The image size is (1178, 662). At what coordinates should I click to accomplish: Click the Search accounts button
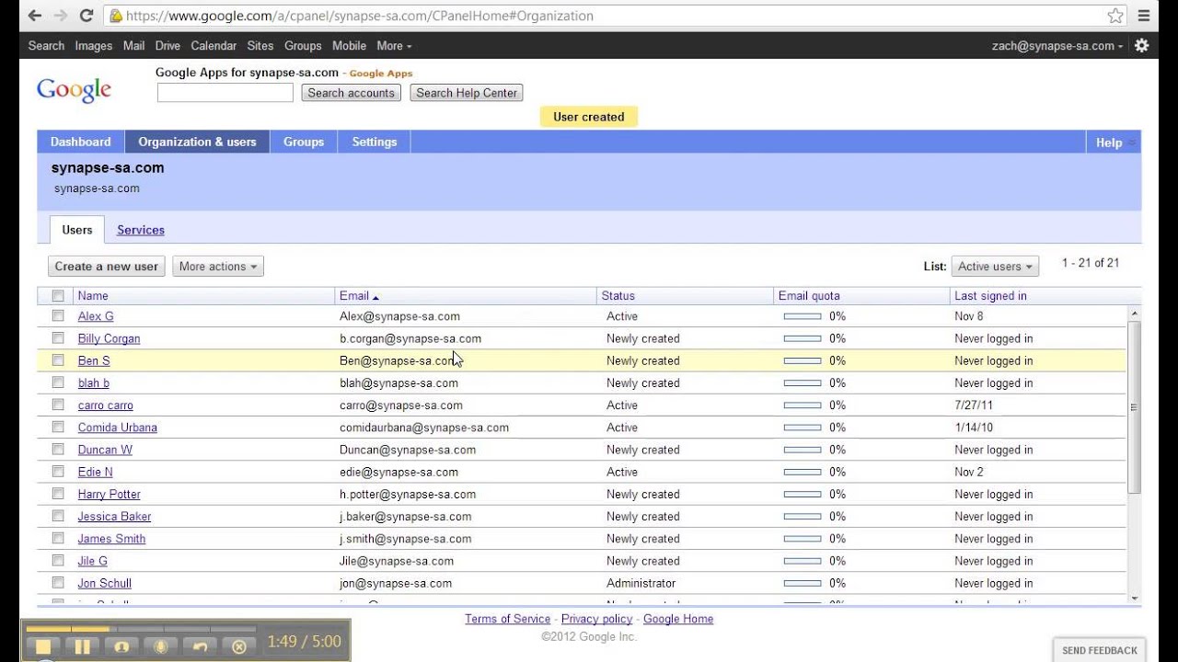point(351,93)
